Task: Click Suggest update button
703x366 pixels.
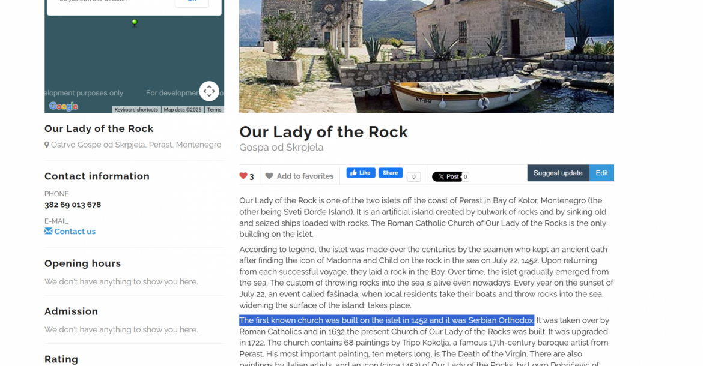Action: click(x=558, y=173)
